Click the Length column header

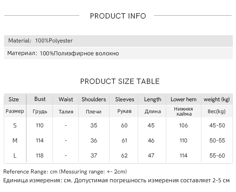(x=153, y=99)
